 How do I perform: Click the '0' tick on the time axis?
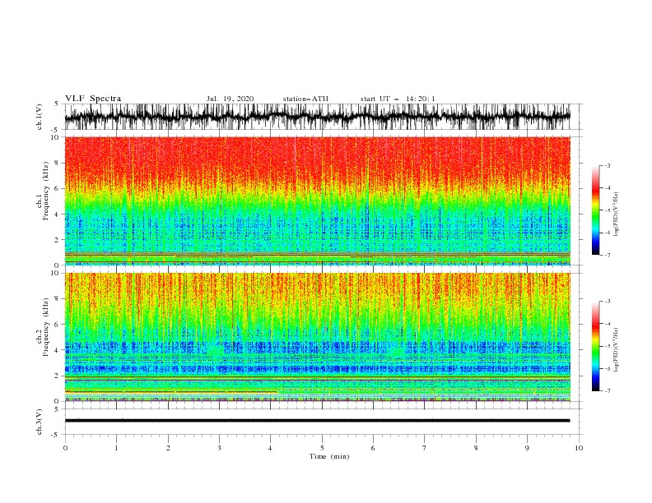(65, 448)
